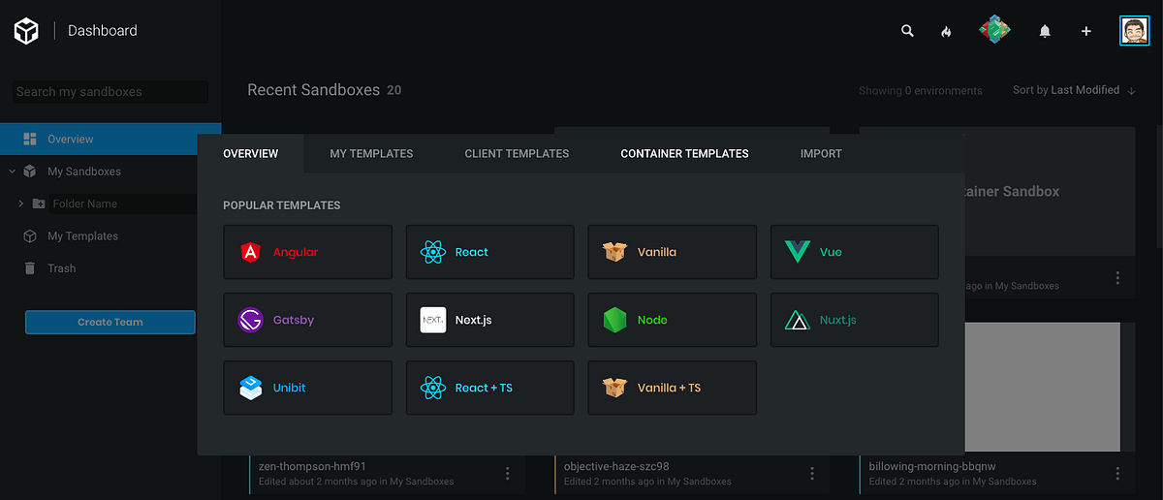Click the Showing 0 environments text
Image resolution: width=1163 pixels, height=500 pixels.
click(921, 91)
